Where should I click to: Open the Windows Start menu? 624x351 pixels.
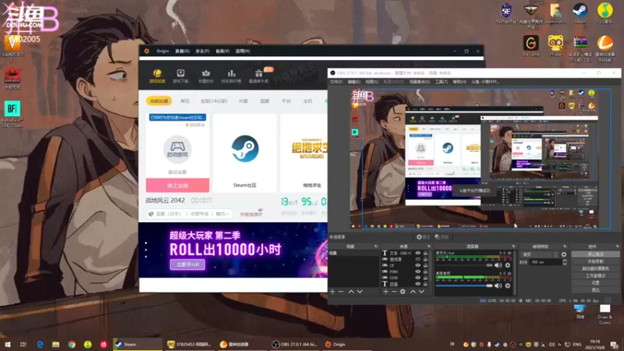point(7,344)
